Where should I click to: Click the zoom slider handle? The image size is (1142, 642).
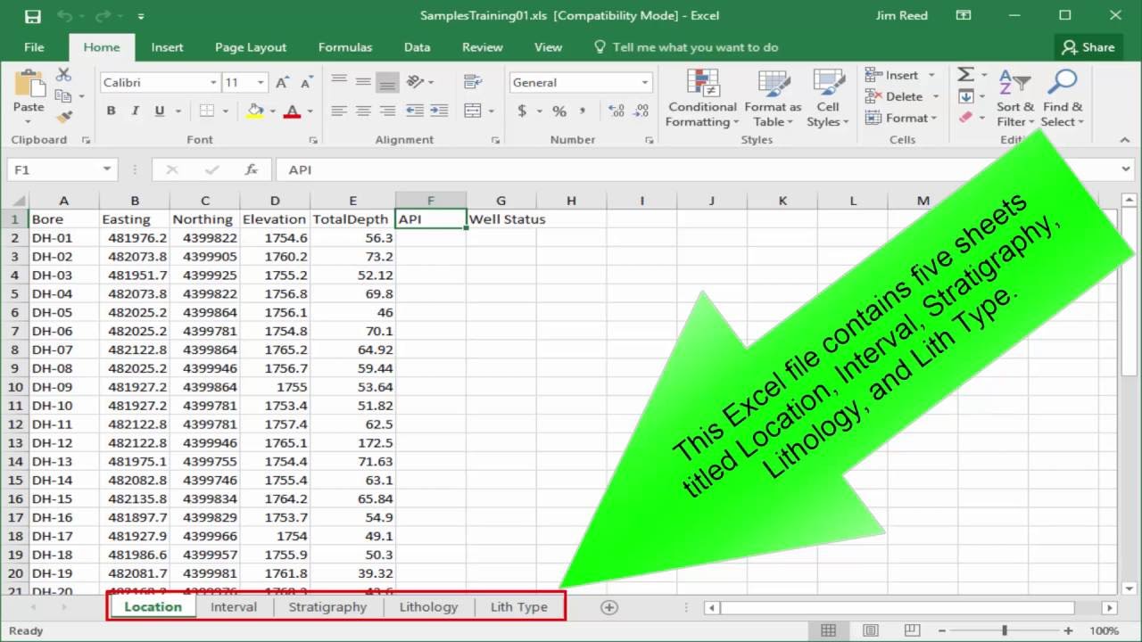tap(1004, 630)
